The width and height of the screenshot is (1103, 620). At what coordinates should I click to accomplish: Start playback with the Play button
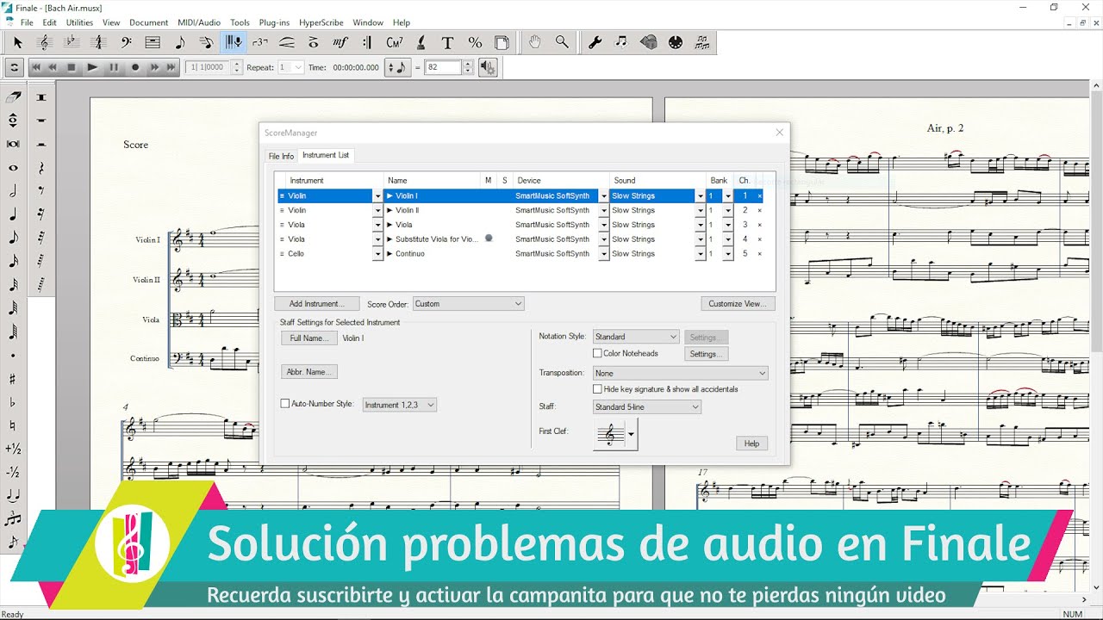pyautogui.click(x=92, y=67)
